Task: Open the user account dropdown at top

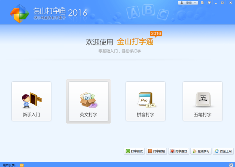Action: (x=188, y=3)
